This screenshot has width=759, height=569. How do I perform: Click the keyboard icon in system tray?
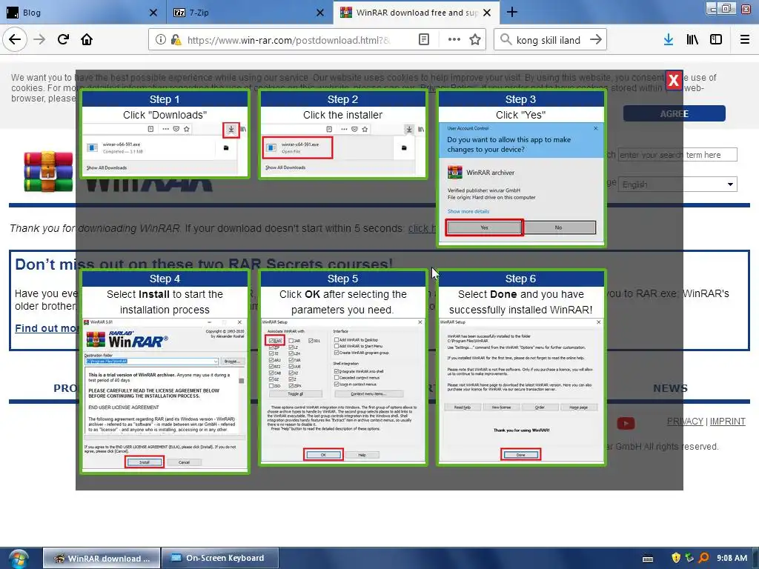648,559
